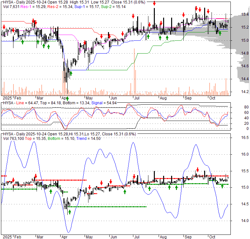Select the green 'Bottom = 15.10' legend
This screenshot has height=239, width=250.
[61, 139]
